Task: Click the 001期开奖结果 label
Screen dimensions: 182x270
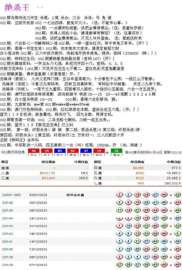Action: click(x=13, y=152)
